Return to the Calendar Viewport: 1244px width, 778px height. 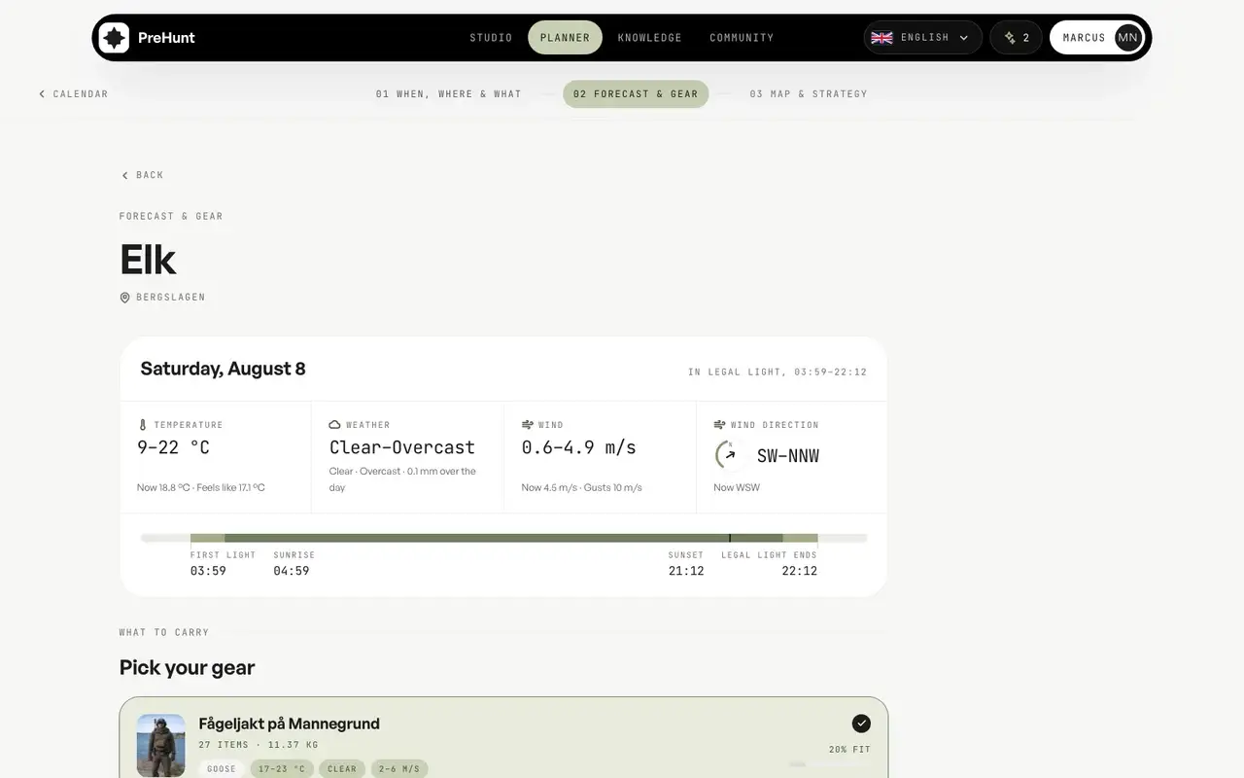click(x=73, y=94)
